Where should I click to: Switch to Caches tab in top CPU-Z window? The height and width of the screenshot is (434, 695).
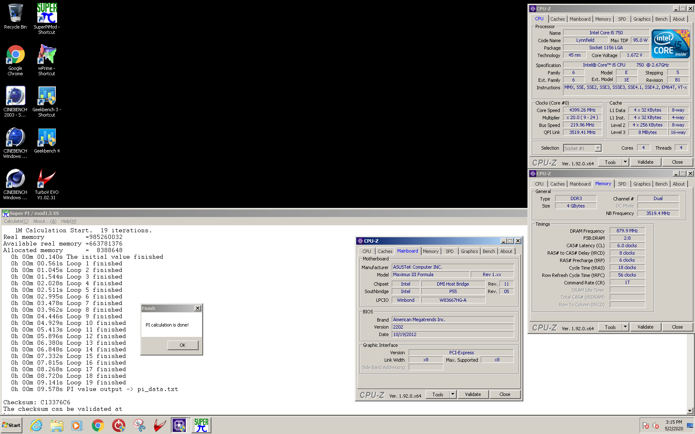tap(557, 19)
